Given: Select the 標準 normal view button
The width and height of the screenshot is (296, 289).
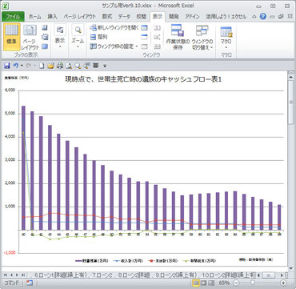Looking at the screenshot, I should click(11, 37).
